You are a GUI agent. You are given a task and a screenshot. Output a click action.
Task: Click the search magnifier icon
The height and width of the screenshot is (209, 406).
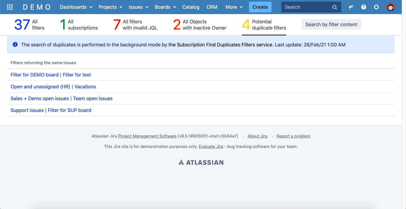click(x=335, y=7)
